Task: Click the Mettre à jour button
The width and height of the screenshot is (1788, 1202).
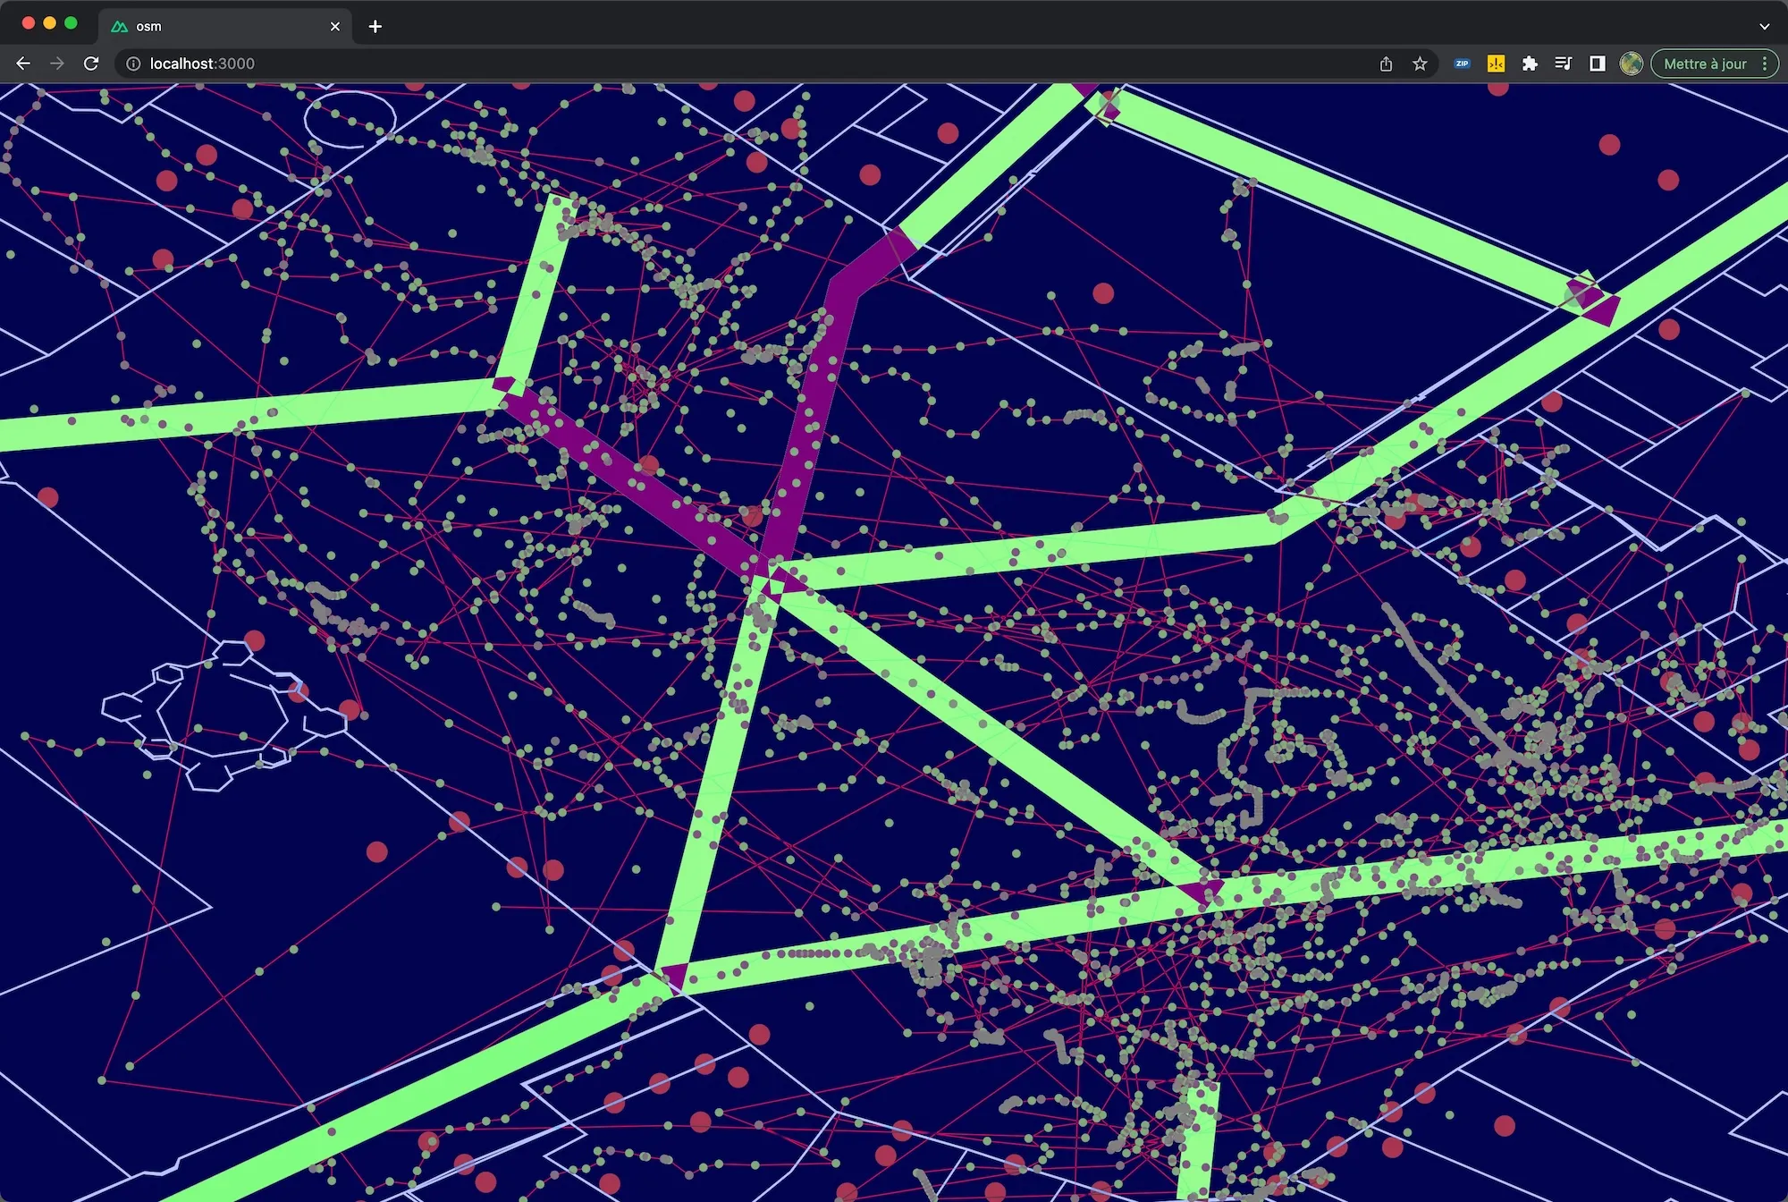Action: pos(1704,63)
